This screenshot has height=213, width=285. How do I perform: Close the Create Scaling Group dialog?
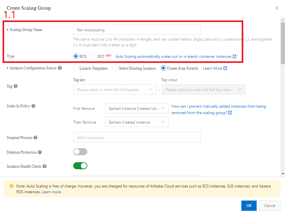point(277,8)
